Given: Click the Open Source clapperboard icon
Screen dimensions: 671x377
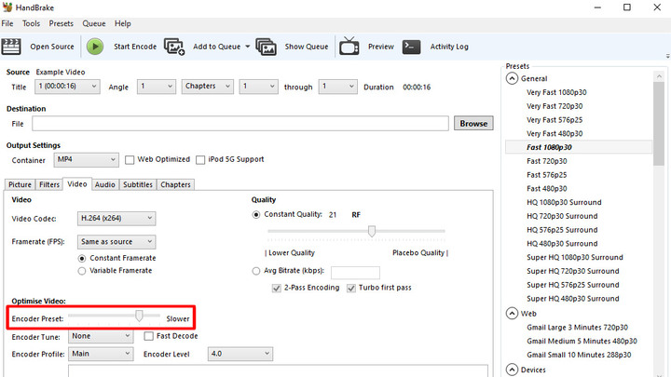Looking at the screenshot, I should tap(11, 47).
